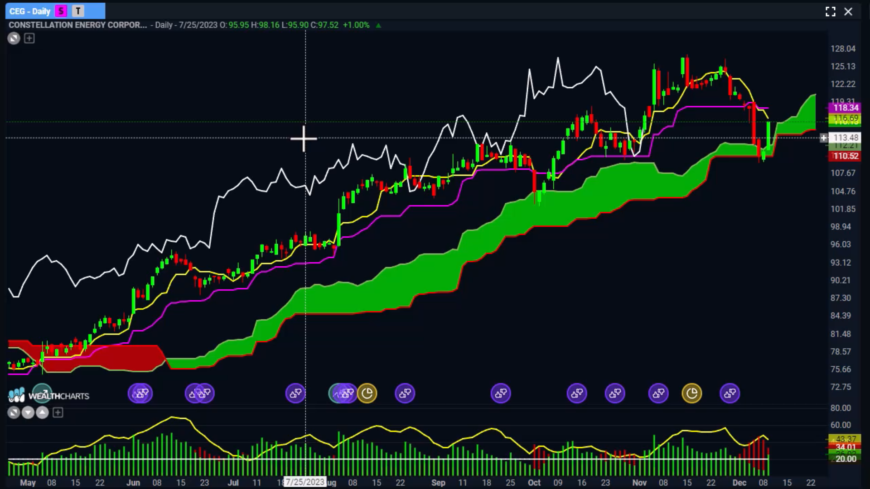Click the May label on time axis

tap(28, 482)
